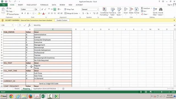Image resolution: width=176 pixels, height=99 pixels.
Task: Switch to Normal view in status bar
Action: click(141, 92)
